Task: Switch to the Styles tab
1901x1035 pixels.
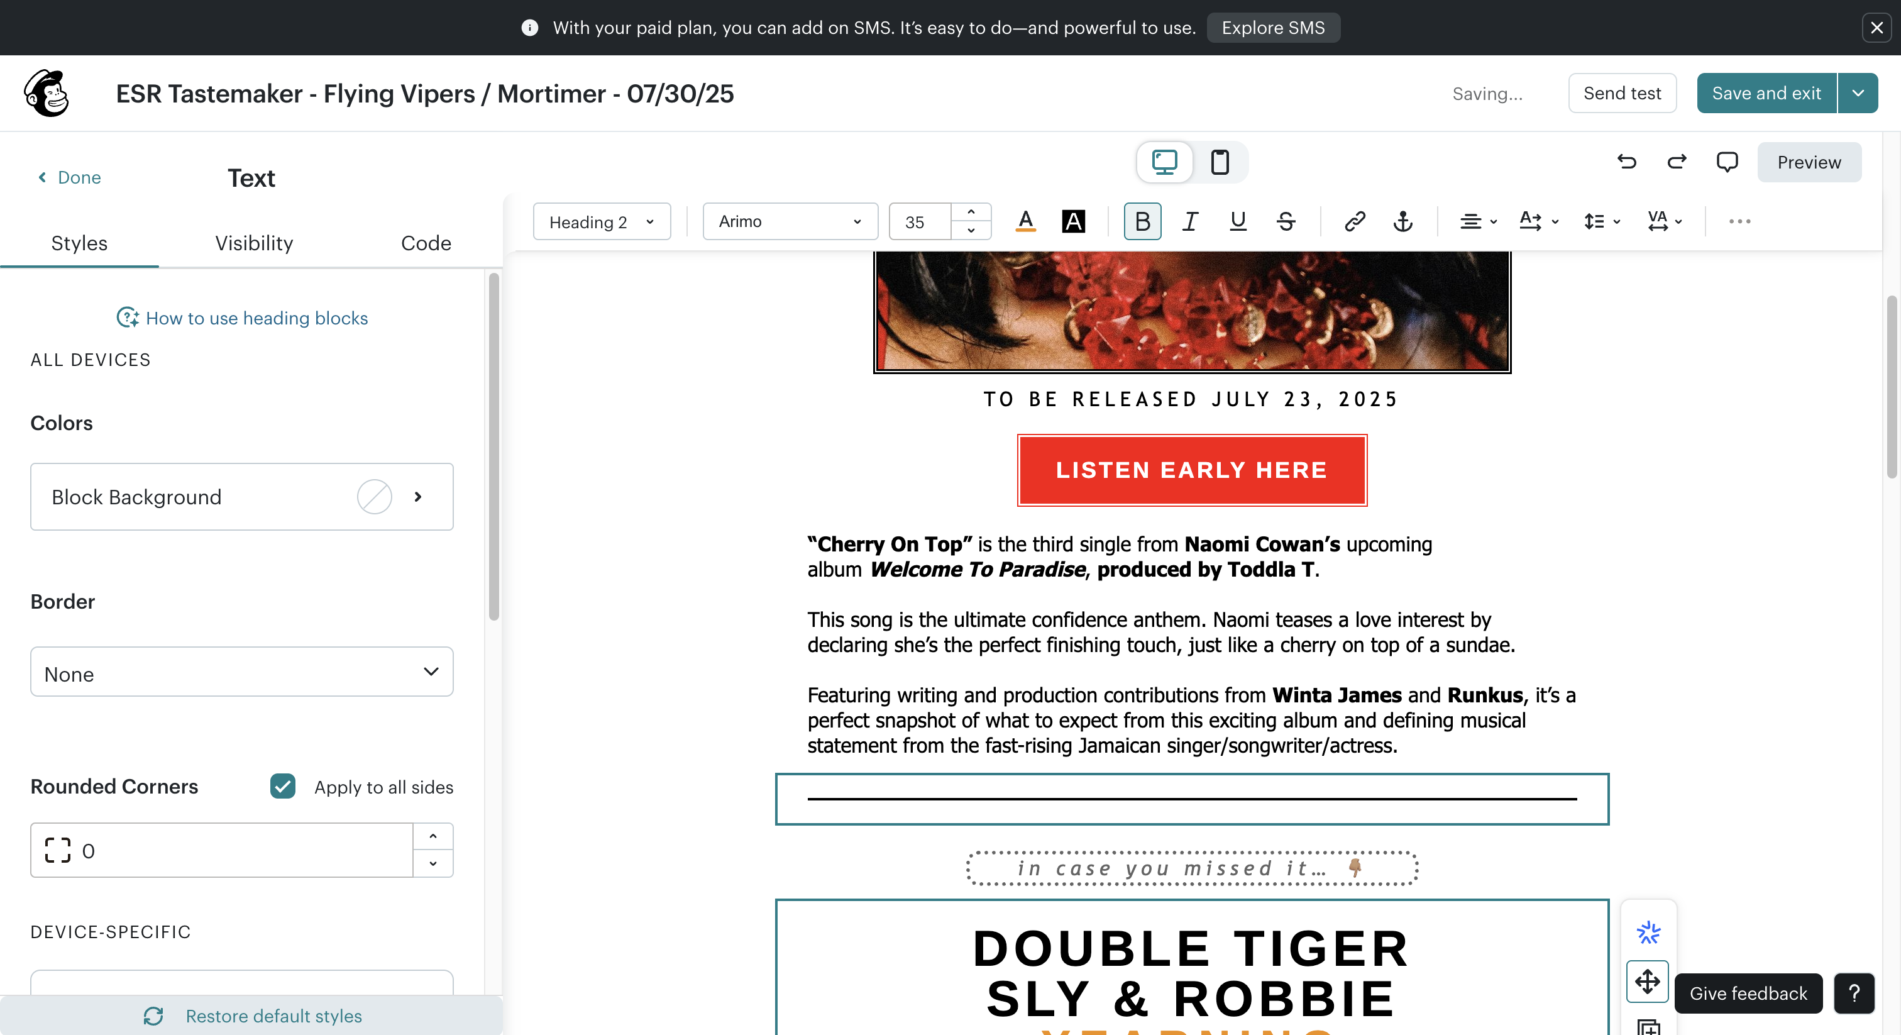Action: 79,243
